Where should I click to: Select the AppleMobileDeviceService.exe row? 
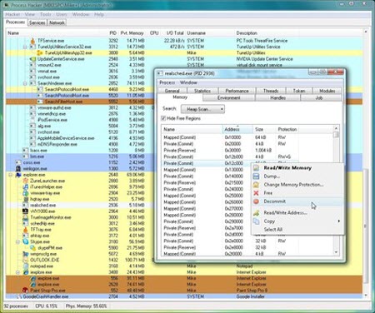(184, 138)
